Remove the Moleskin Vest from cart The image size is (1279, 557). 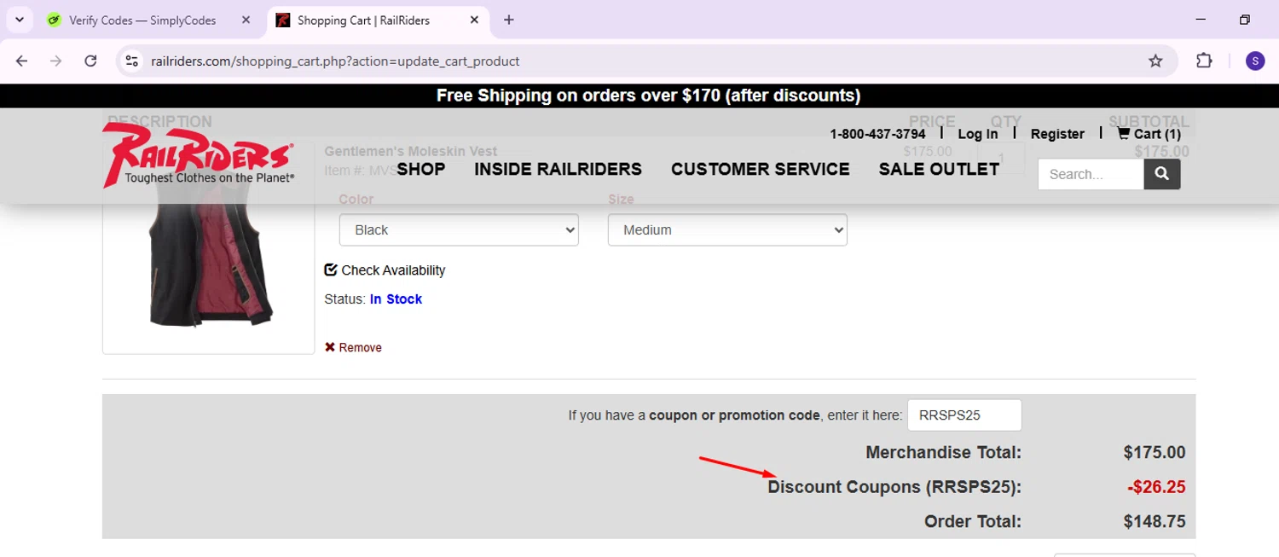353,347
